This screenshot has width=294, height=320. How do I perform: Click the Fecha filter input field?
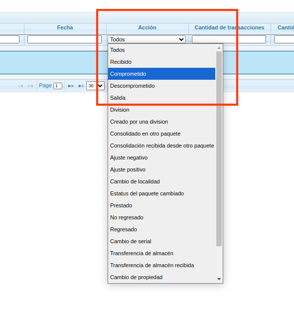64,39
